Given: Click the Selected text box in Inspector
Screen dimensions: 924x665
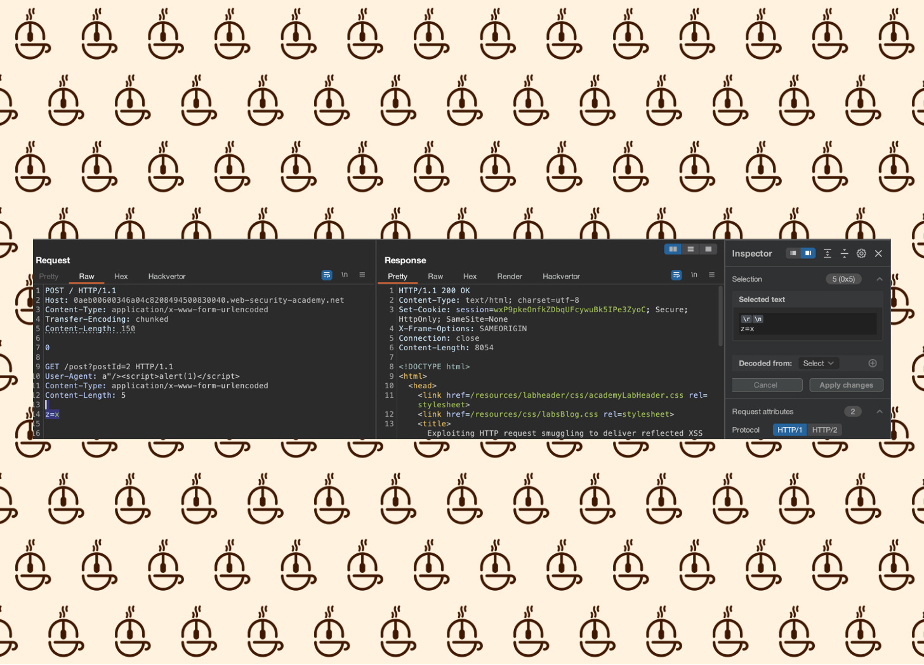Looking at the screenshot, I should coord(808,324).
